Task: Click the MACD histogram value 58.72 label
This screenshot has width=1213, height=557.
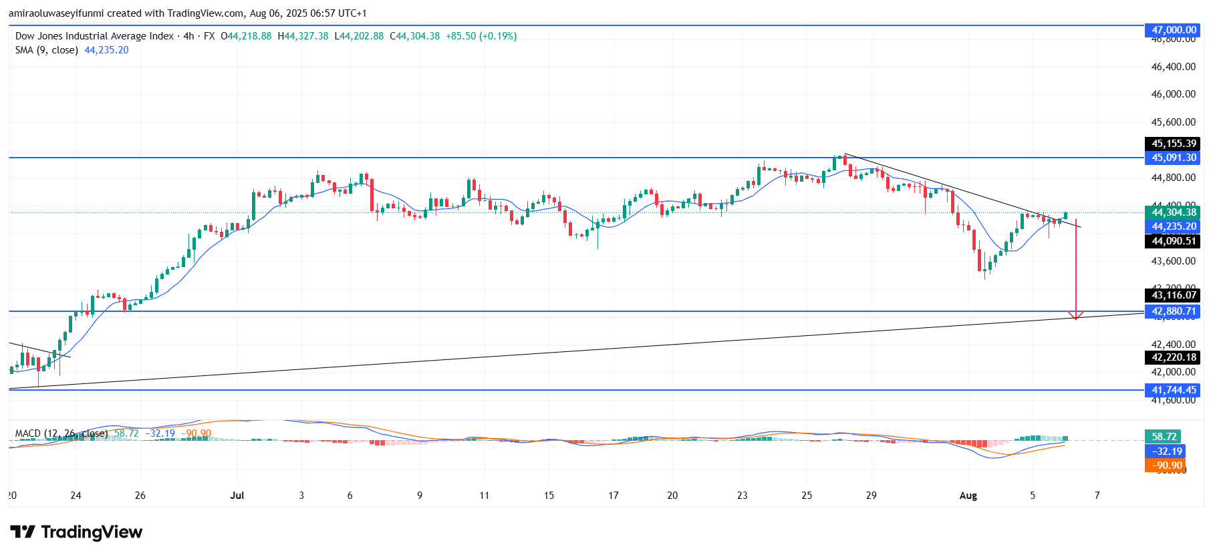Action: point(1164,437)
